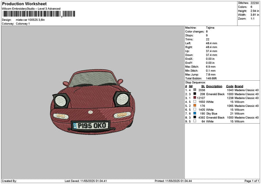The image size is (261, 184).
Task: Pick the orange thread swatch in stop 5
Action: [x=194, y=105]
